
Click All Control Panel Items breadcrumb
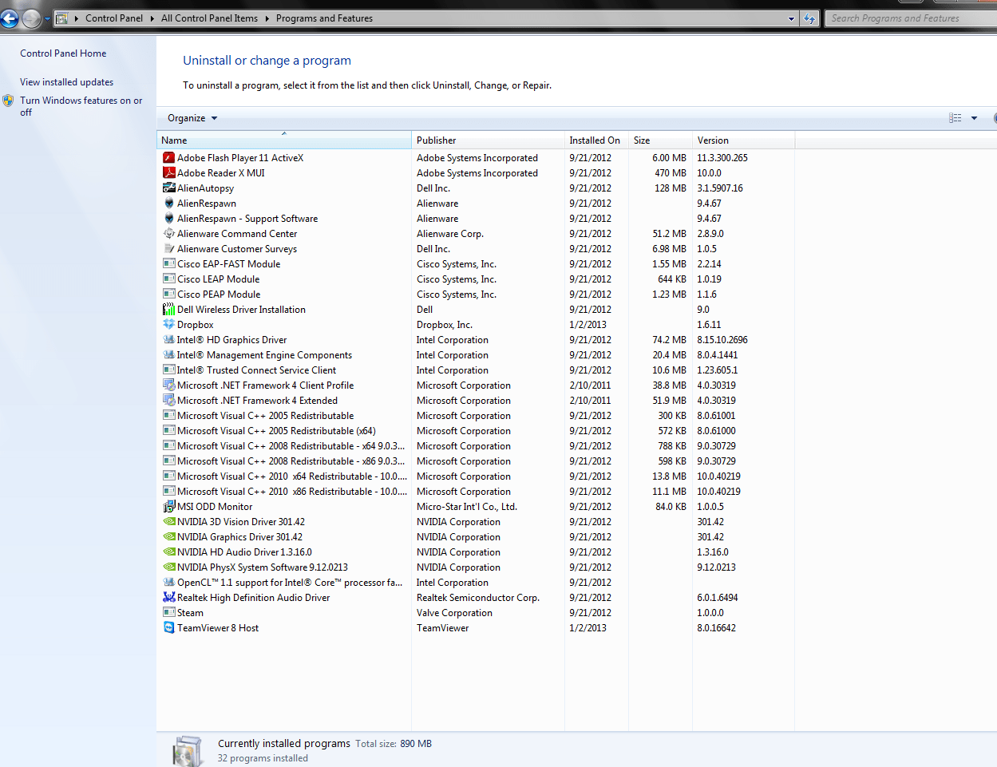pos(209,18)
